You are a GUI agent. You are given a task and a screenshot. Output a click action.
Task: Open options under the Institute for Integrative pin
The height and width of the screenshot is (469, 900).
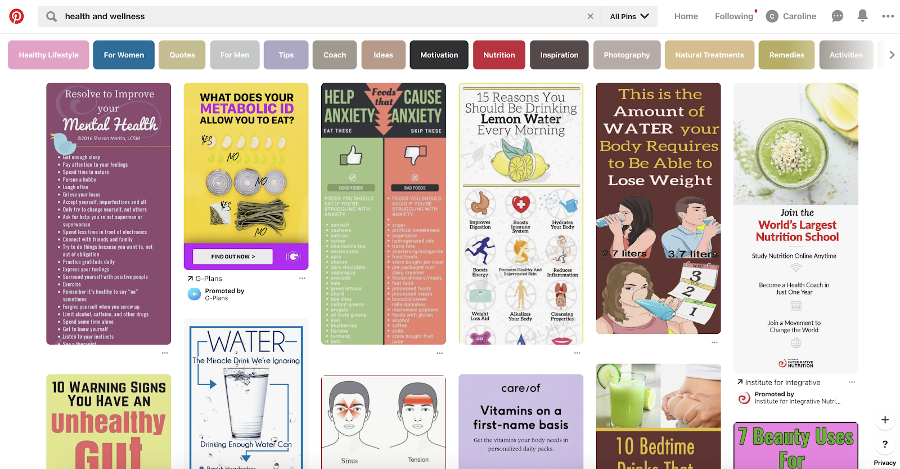click(x=852, y=382)
